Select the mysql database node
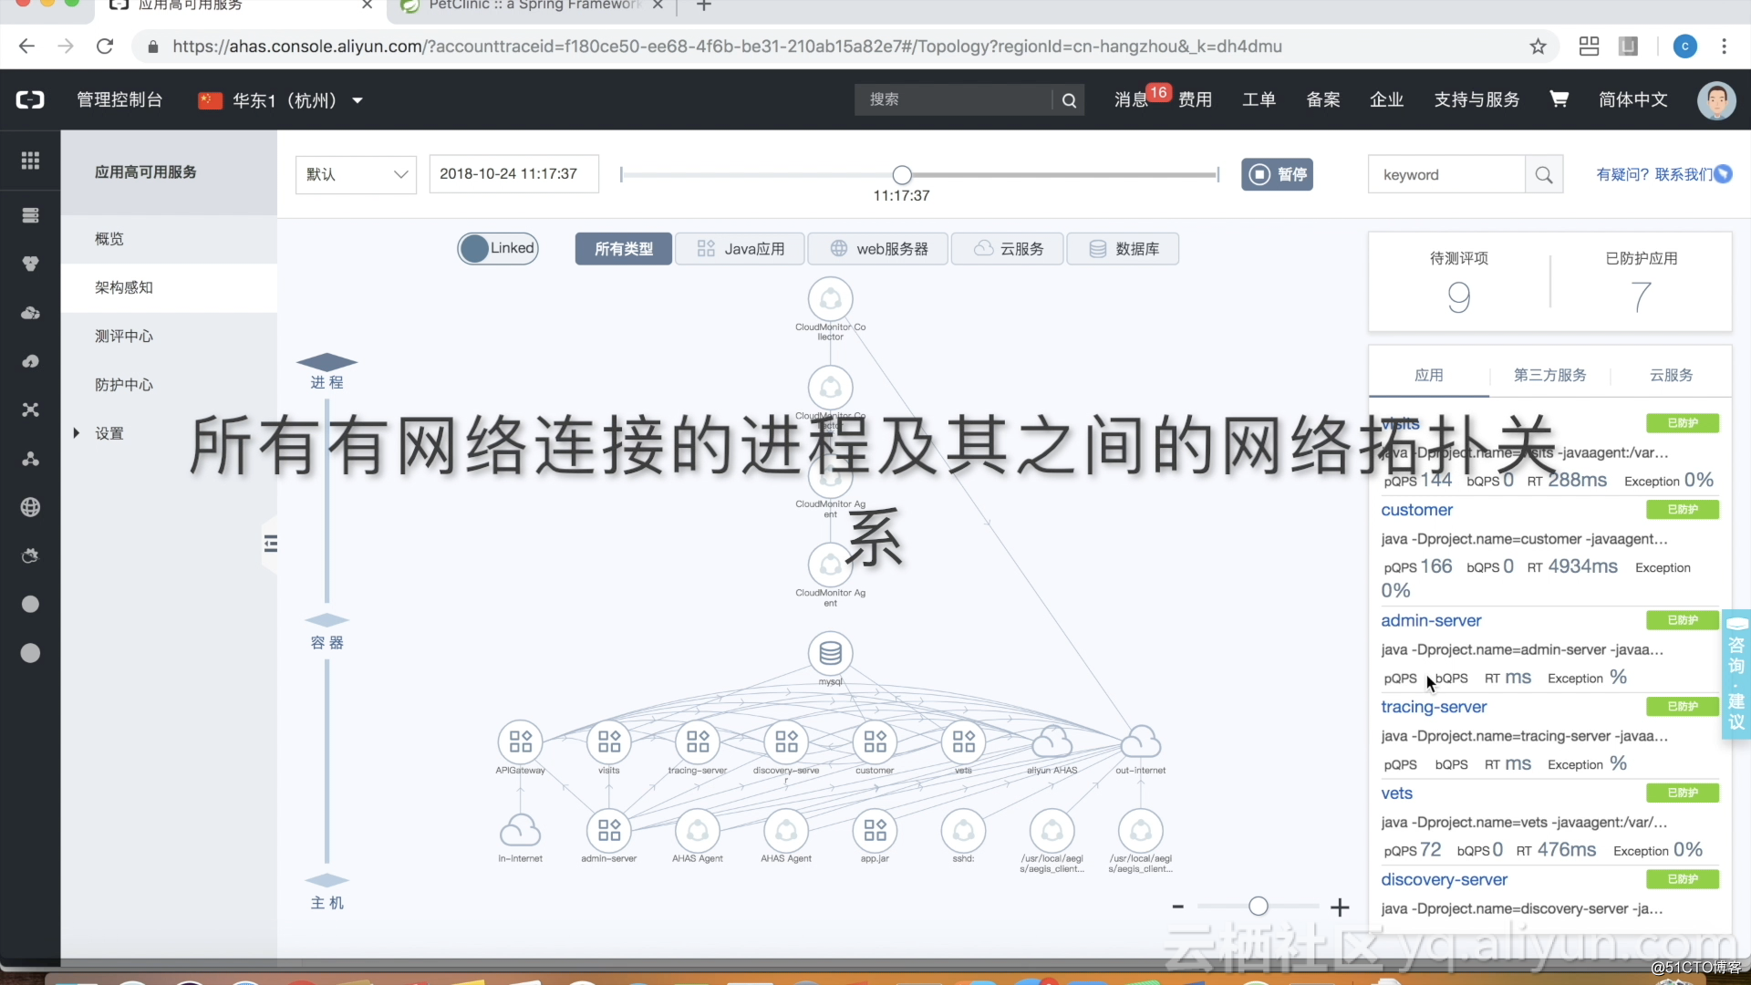 [830, 654]
